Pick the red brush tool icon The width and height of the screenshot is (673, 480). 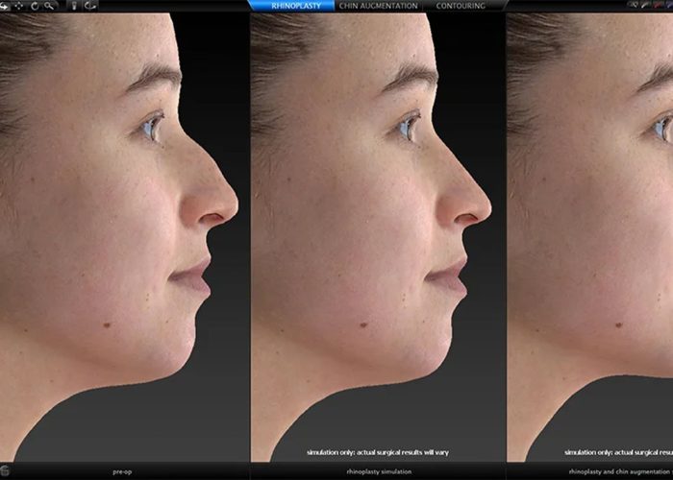pyautogui.click(x=658, y=5)
